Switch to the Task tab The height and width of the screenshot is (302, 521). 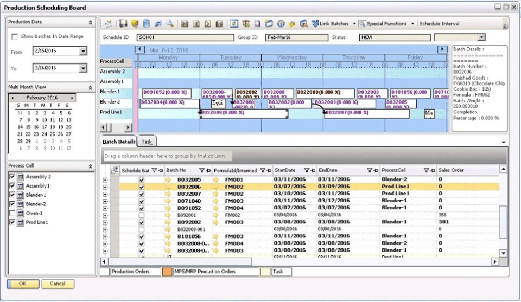(x=147, y=142)
